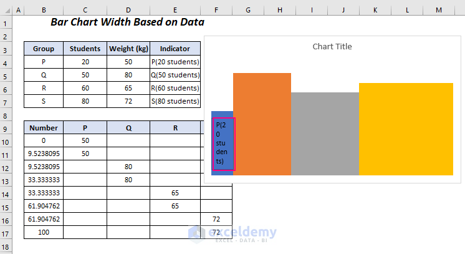Viewport: 465px width, 254px height.
Task: Select cell 65 in row 14
Action: coord(175,193)
